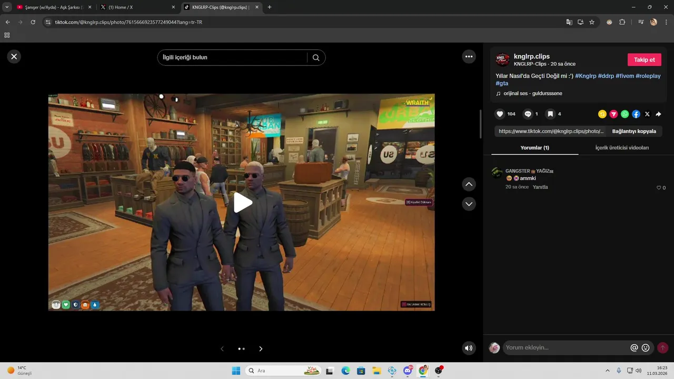Click the İlgili içeriği bulun search box
This screenshot has height=379, width=674.
[232, 57]
